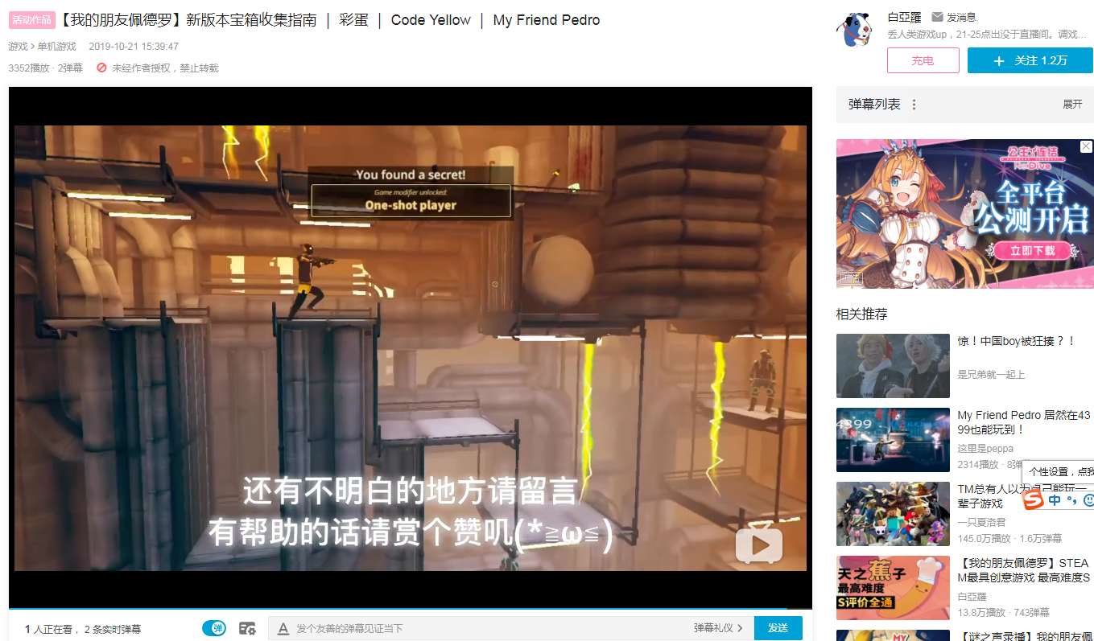Open thumbnail of the 4399 My Friend Pedro video
1094x641 pixels.
pyautogui.click(x=893, y=440)
